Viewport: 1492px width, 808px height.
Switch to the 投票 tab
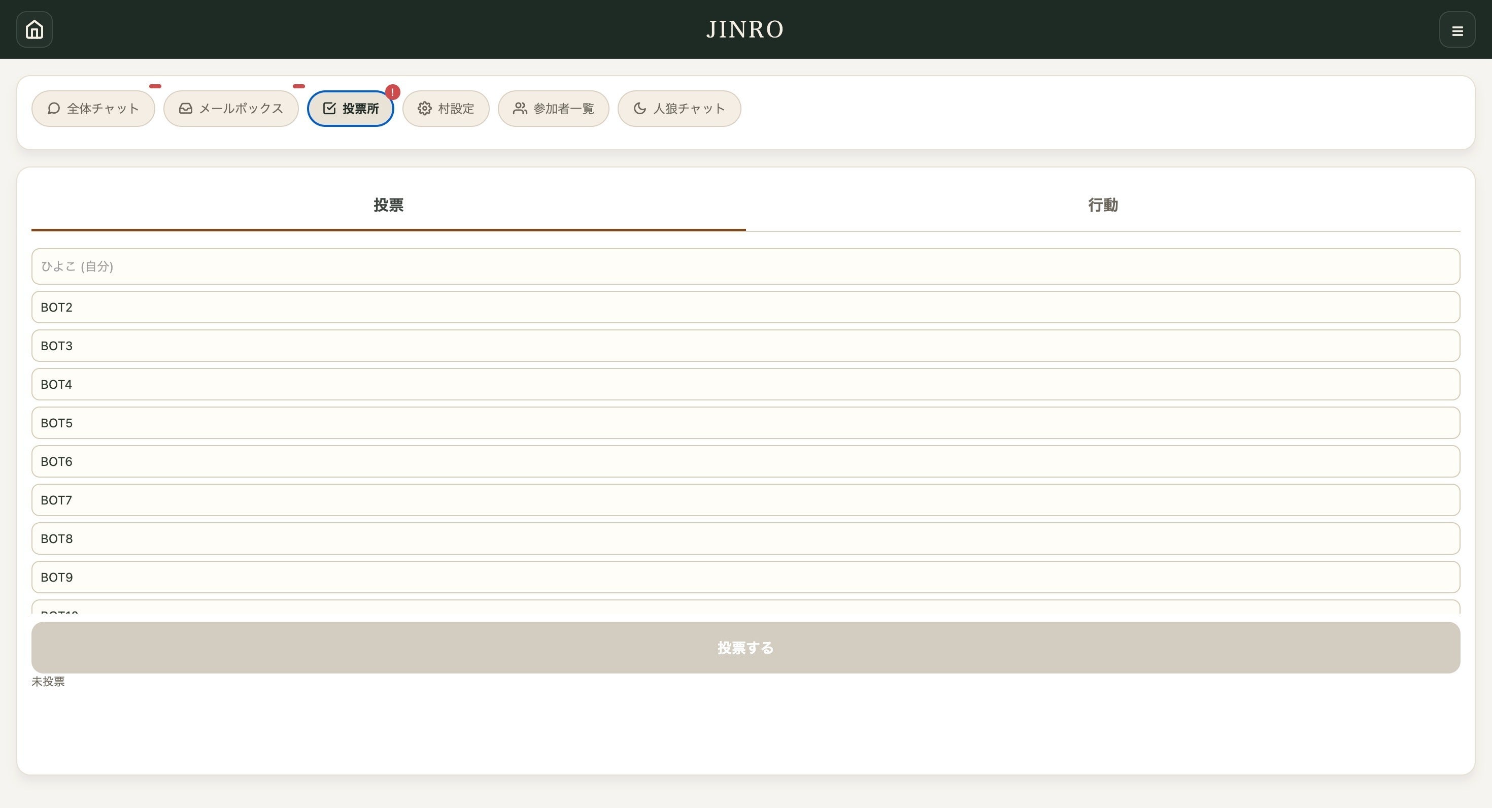click(388, 205)
